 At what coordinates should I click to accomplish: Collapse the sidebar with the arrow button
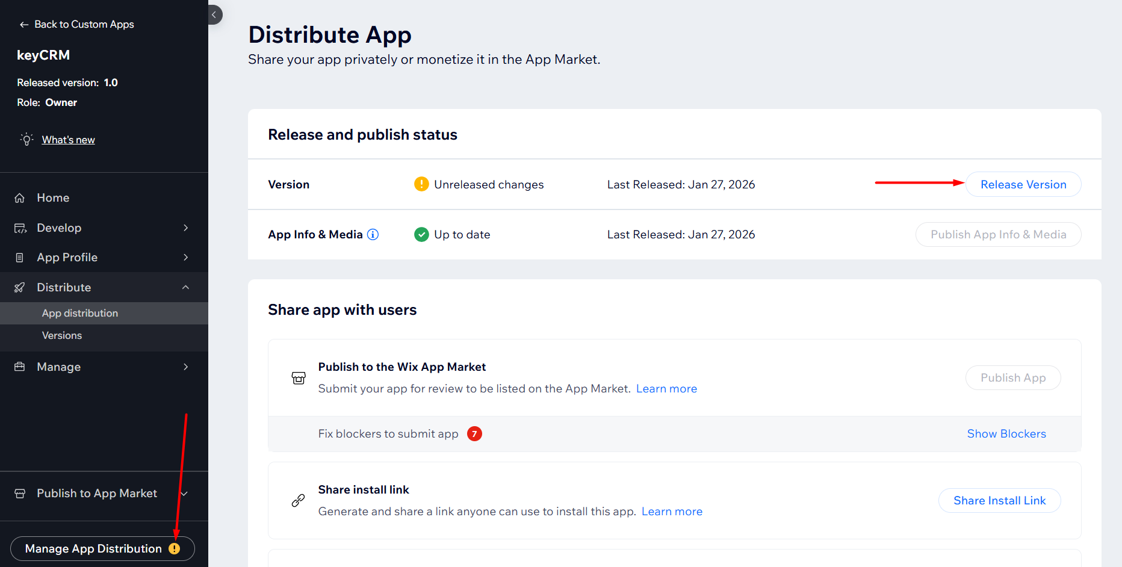(214, 15)
